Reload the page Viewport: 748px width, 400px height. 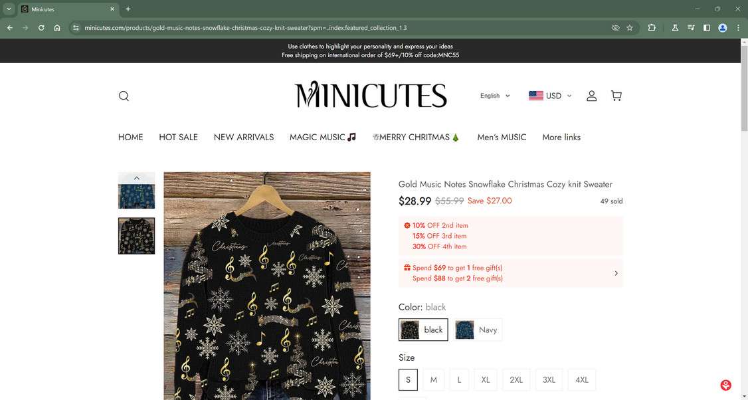point(41,28)
